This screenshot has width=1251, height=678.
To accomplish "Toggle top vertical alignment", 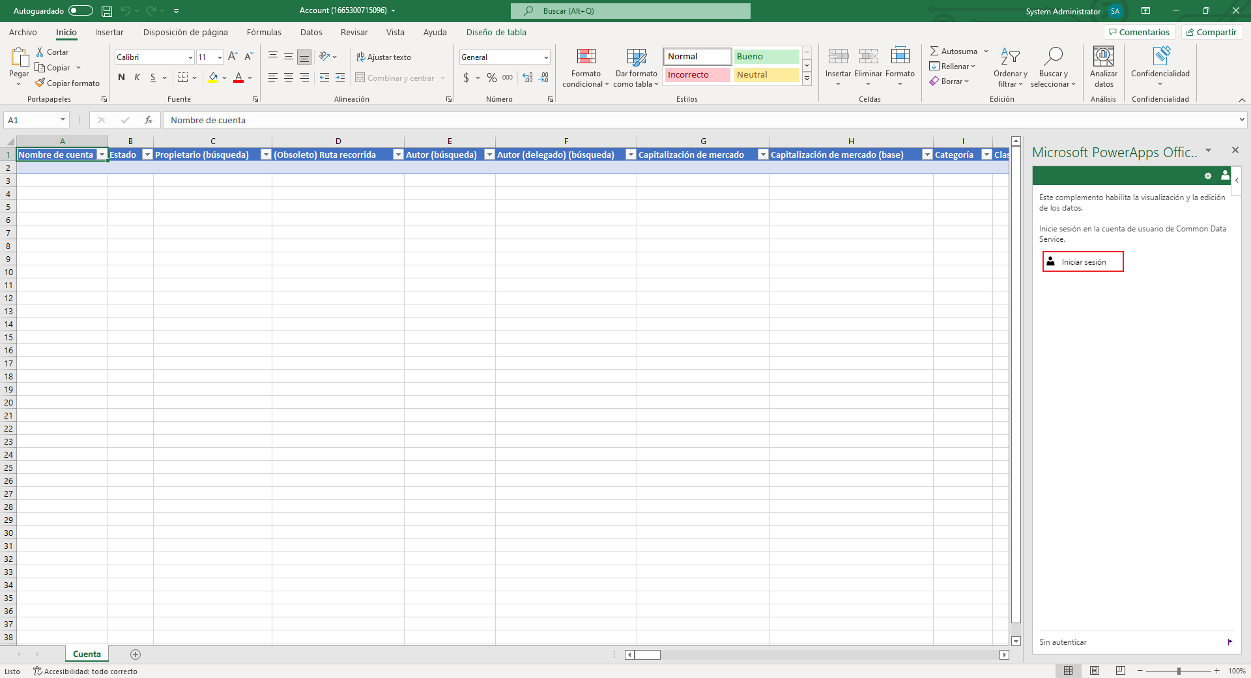I will tap(273, 57).
